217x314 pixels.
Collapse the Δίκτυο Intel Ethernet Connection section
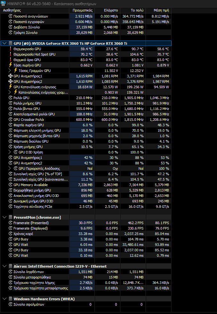pos(4,266)
